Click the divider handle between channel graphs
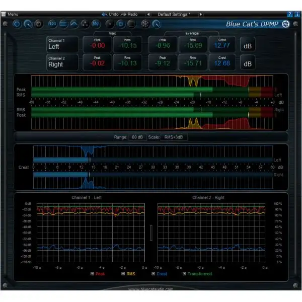302x302 pixels. 150,232
